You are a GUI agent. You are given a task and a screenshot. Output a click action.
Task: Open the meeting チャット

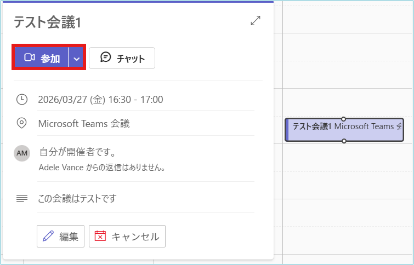[122, 58]
